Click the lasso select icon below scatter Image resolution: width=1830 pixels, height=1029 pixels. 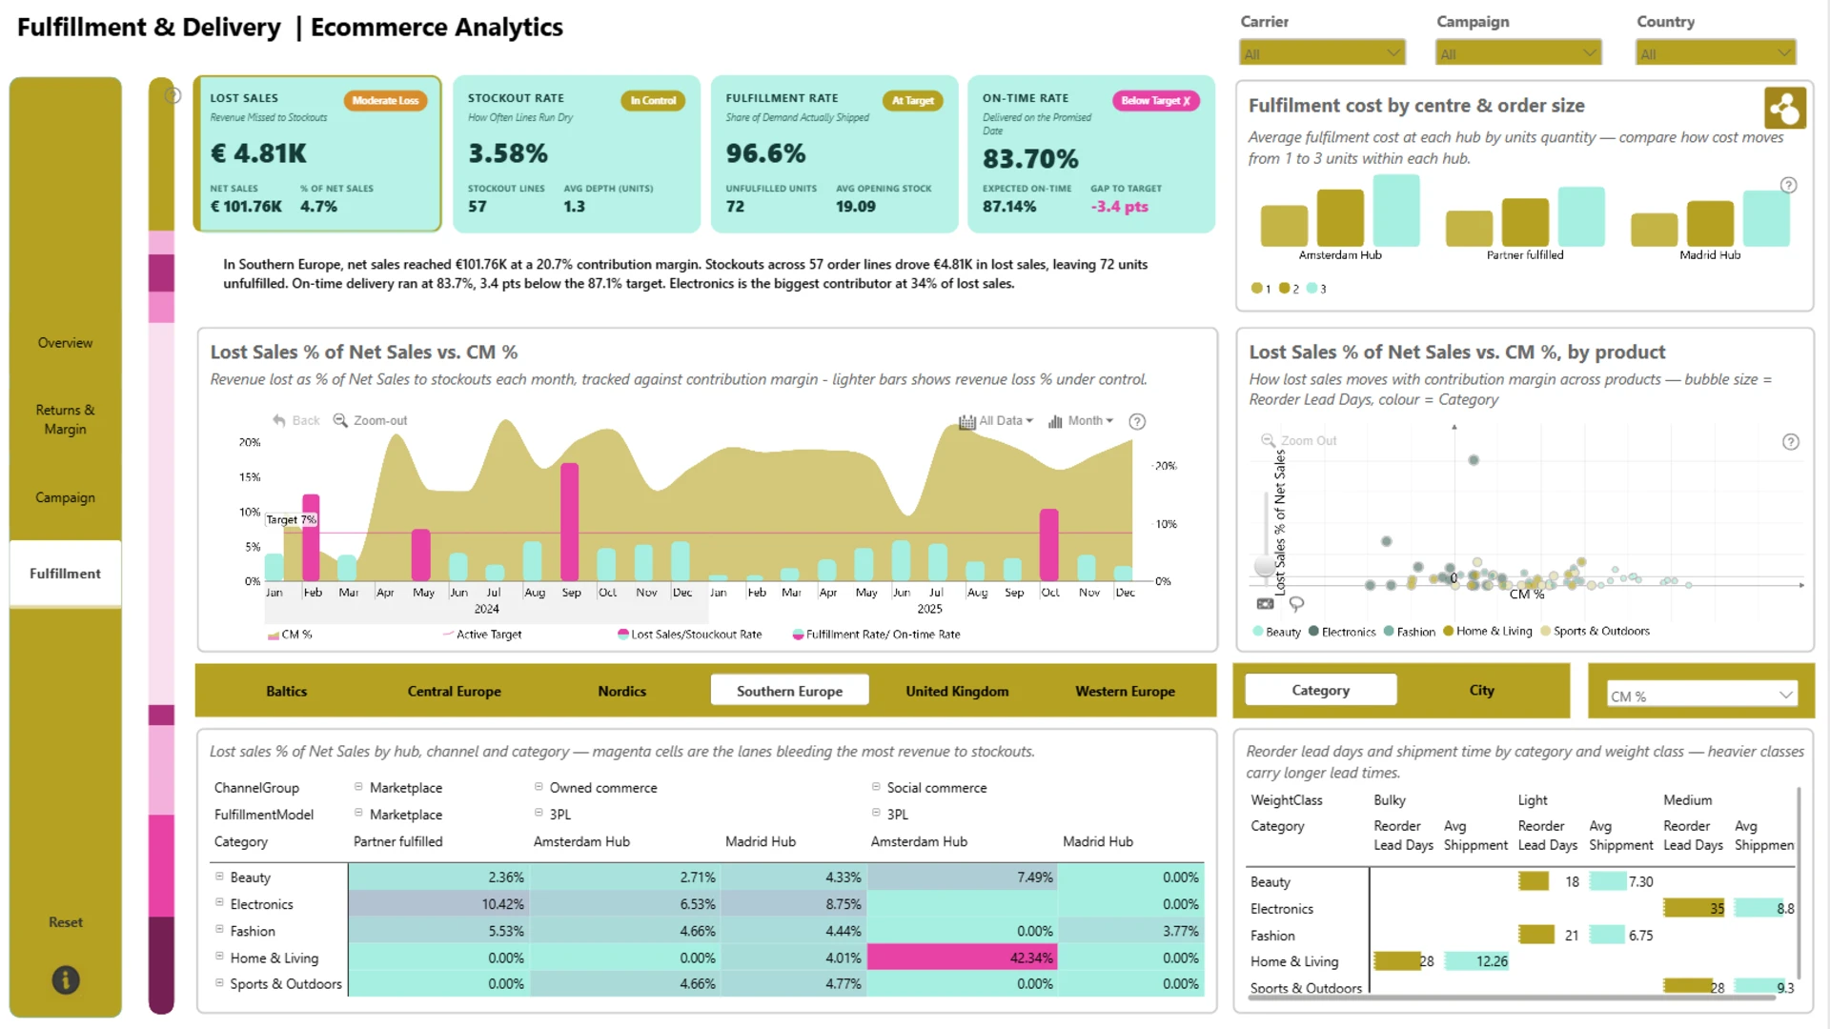[1296, 603]
